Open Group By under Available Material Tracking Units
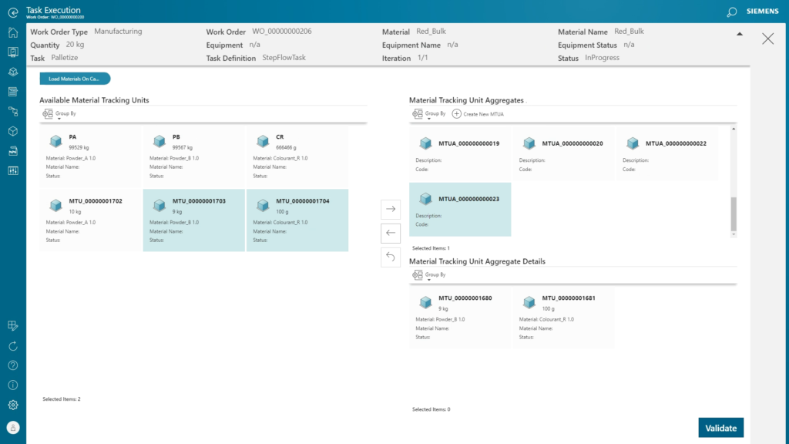 pyautogui.click(x=59, y=114)
